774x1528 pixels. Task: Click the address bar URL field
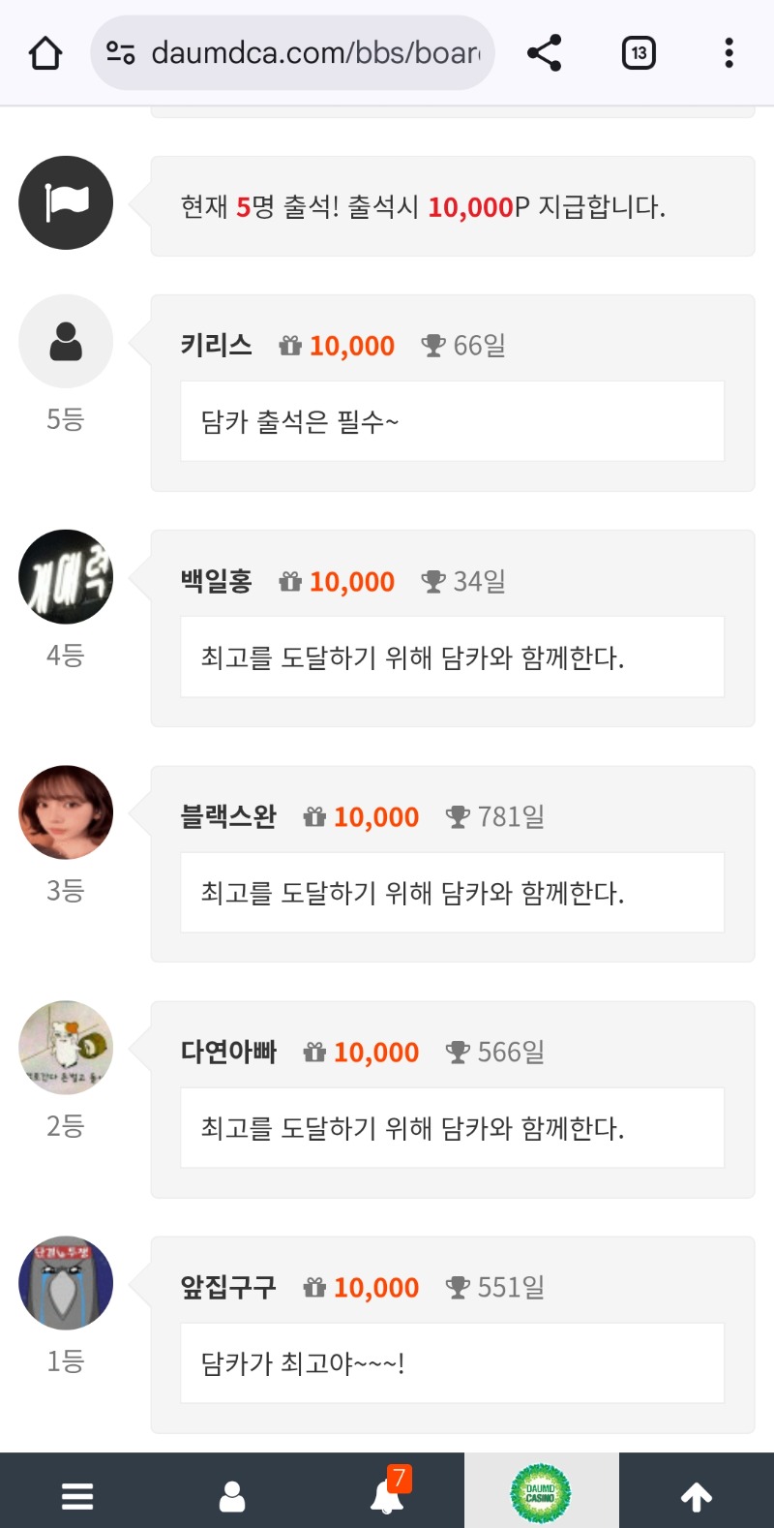point(314,52)
